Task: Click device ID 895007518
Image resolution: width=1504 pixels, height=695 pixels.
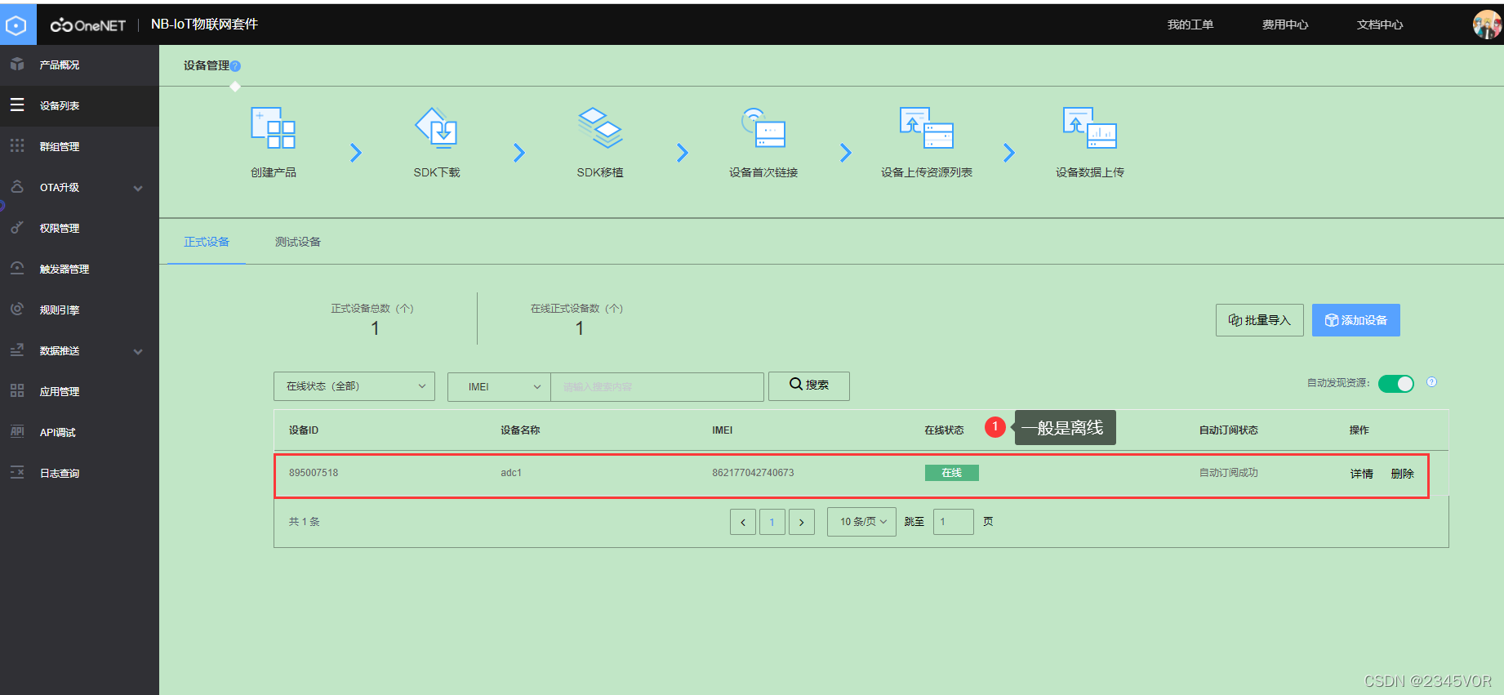Action: point(314,473)
